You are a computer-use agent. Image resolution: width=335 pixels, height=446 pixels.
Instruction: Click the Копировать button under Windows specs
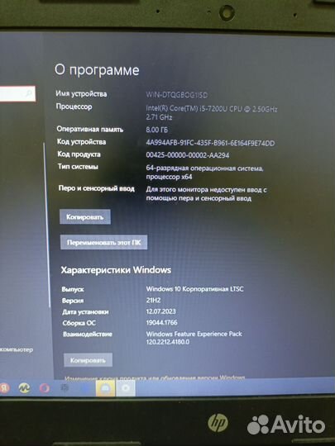tap(88, 360)
